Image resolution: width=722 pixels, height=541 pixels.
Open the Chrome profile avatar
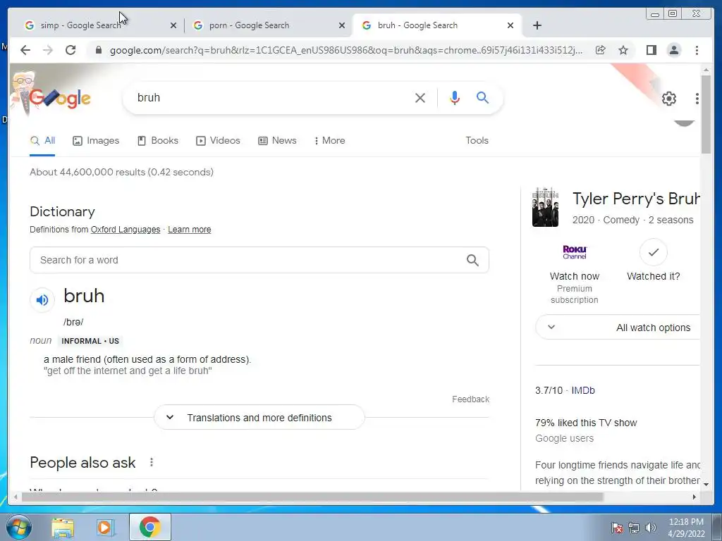(x=673, y=50)
